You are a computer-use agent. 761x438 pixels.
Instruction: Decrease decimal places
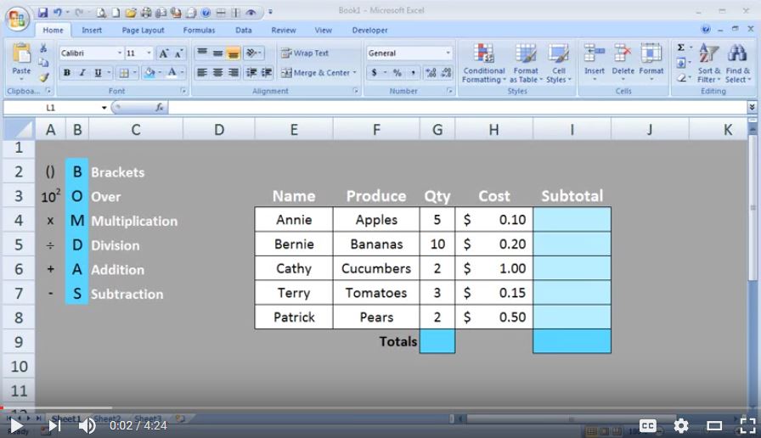click(x=446, y=73)
